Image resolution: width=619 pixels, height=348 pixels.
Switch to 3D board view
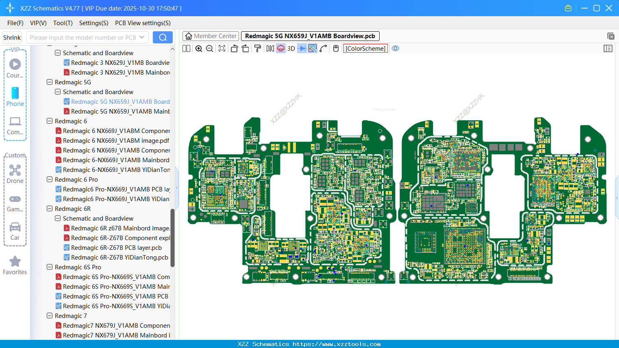click(x=291, y=48)
